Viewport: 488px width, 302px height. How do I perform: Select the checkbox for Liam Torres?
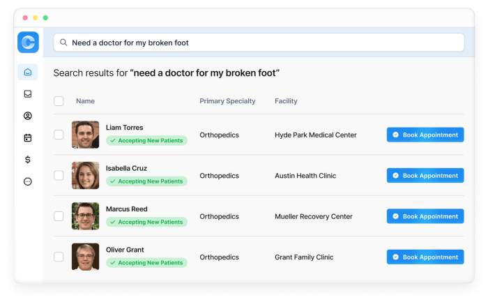pos(59,135)
